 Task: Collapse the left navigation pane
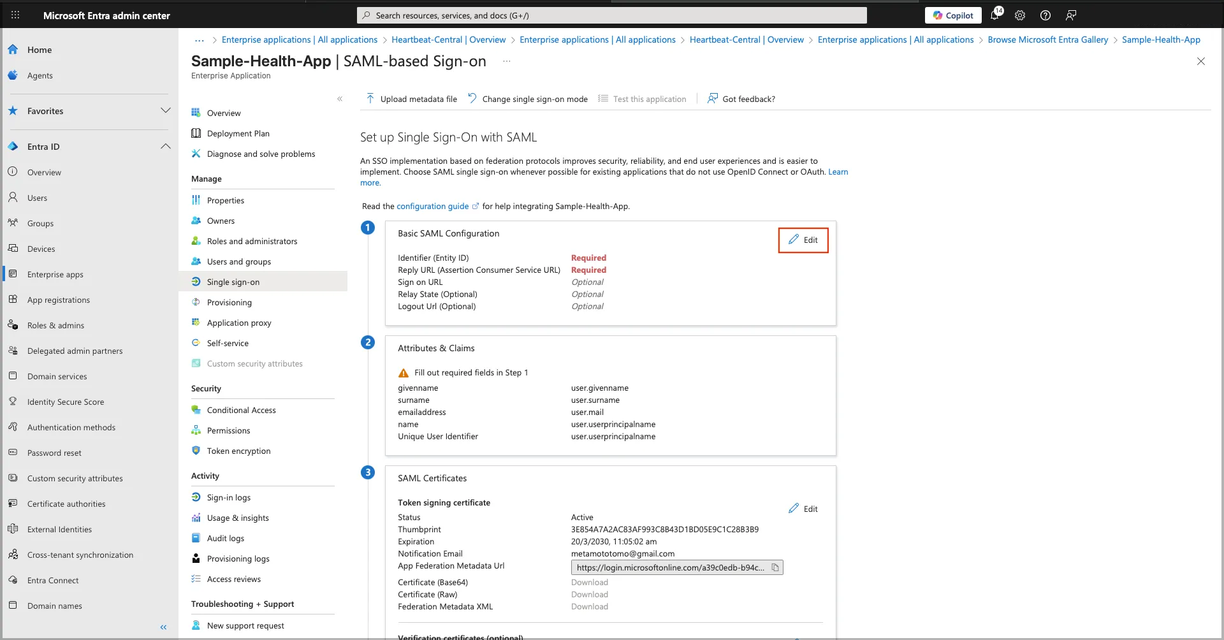pos(163,627)
